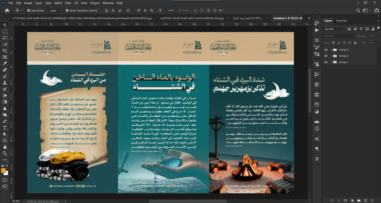Open the Normal blend mode dropdown

339,36
